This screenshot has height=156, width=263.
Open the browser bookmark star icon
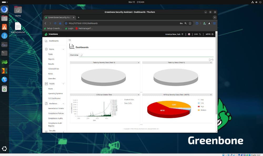190,23
